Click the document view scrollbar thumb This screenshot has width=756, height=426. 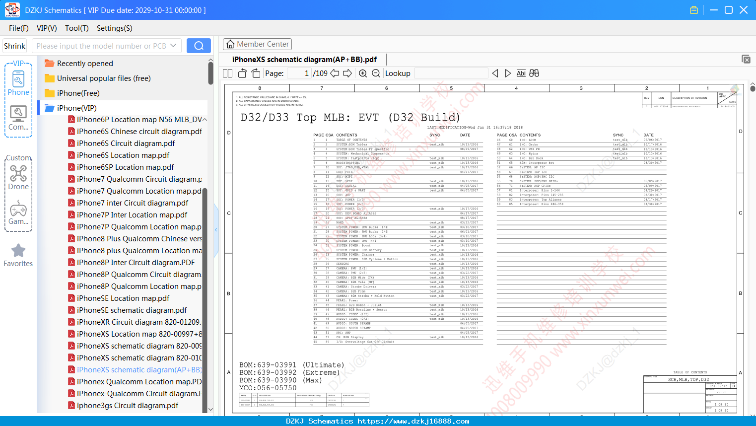point(753,88)
